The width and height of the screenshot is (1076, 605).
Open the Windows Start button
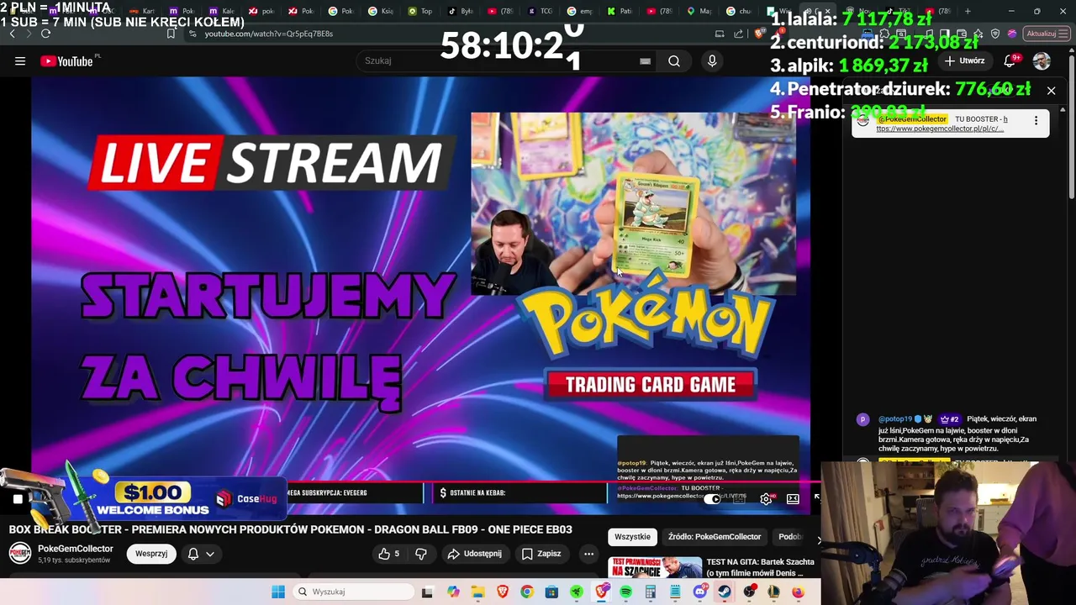[x=278, y=592]
